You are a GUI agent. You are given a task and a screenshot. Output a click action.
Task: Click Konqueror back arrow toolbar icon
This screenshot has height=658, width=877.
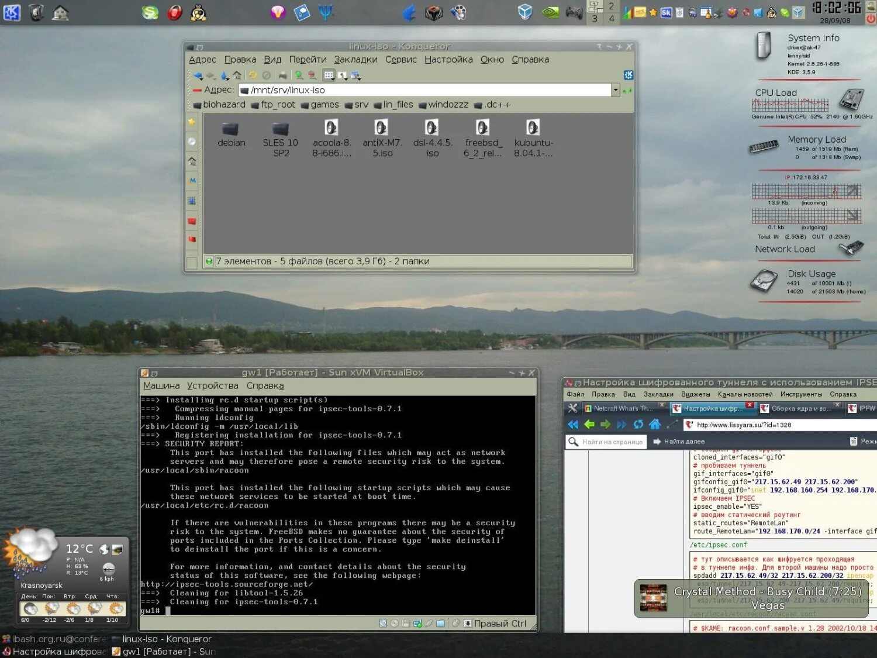click(198, 75)
